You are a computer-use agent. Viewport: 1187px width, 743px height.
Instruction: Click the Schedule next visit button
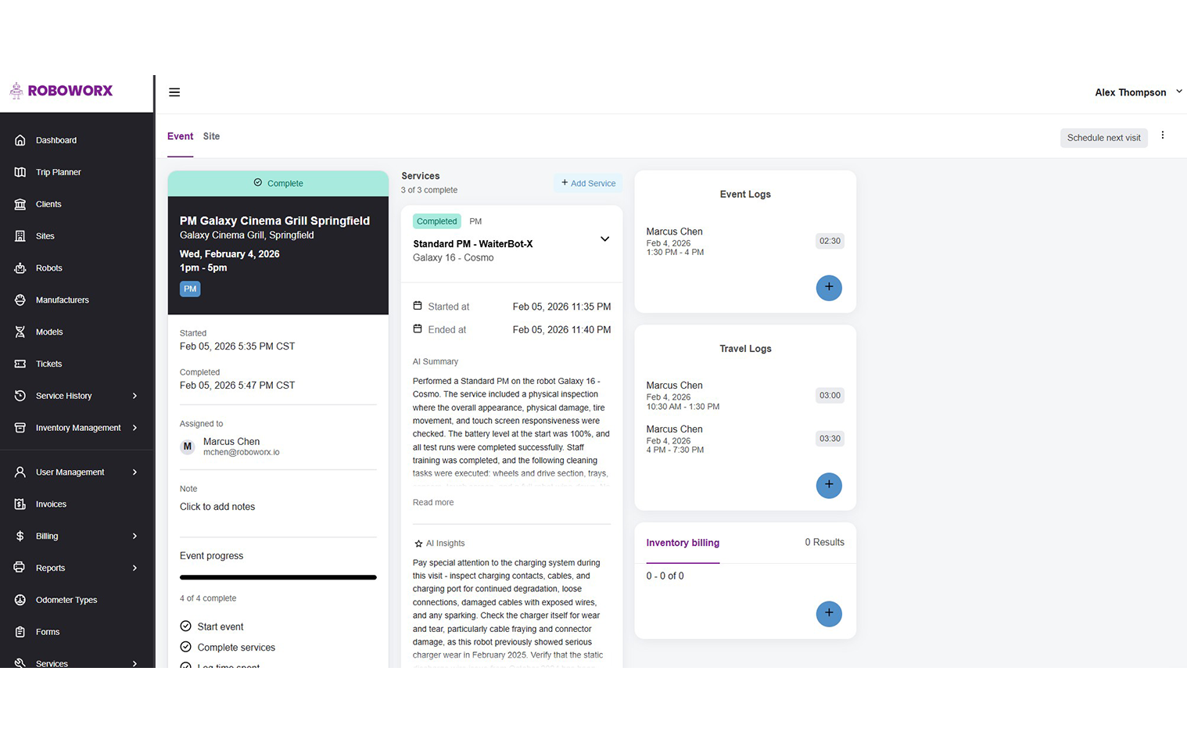coord(1103,138)
